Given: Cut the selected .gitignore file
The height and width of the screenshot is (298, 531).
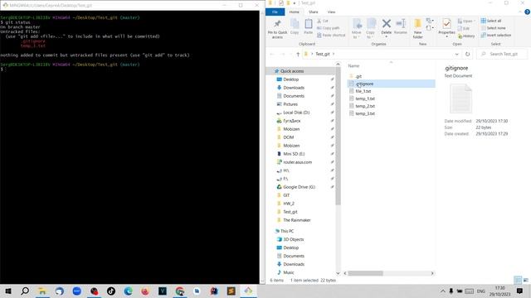Looking at the screenshot, I should coord(323,21).
